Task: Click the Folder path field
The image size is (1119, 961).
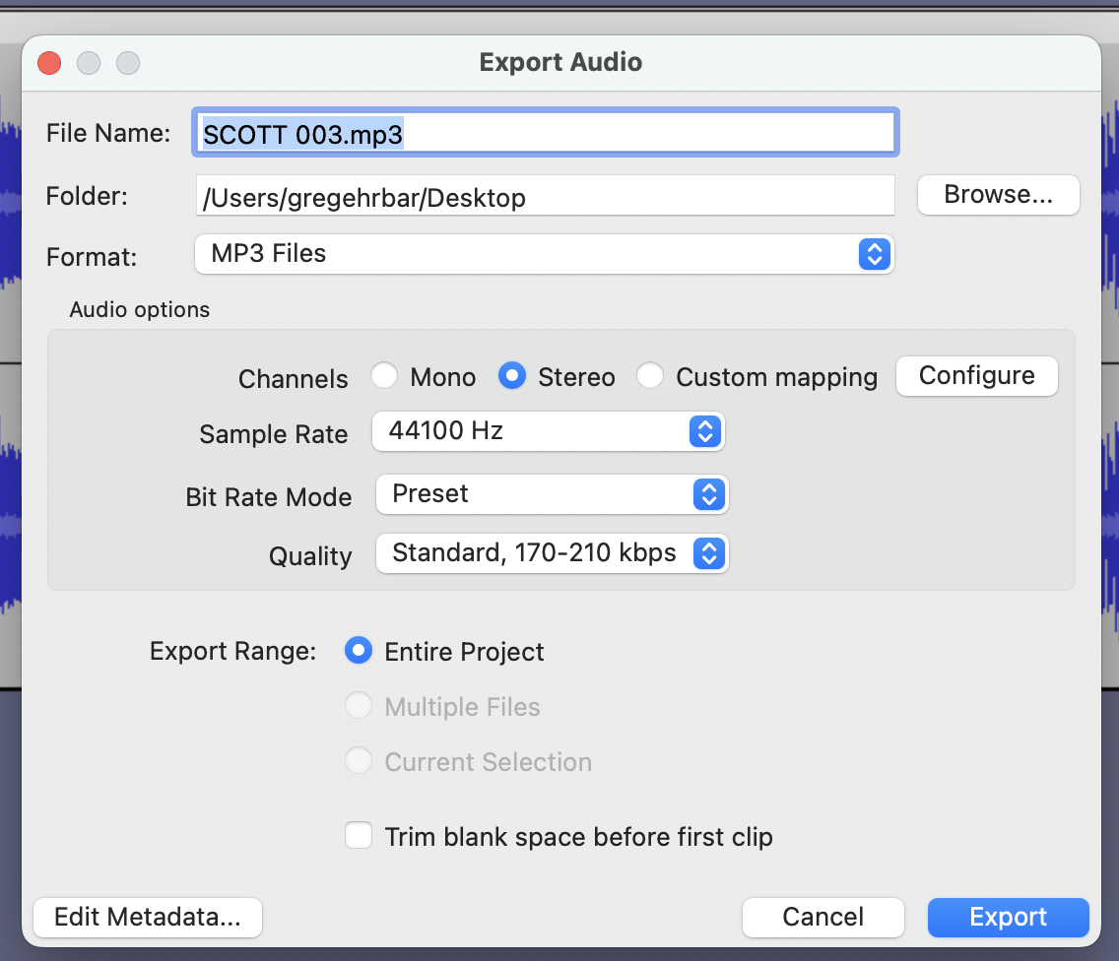Action: (546, 196)
